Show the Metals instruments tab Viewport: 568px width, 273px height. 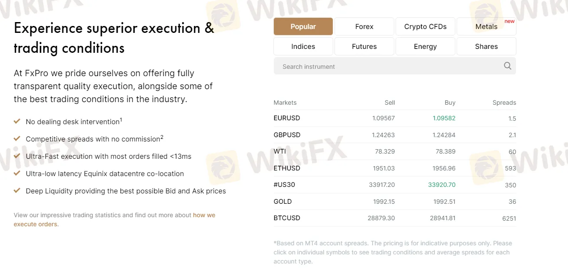pyautogui.click(x=486, y=26)
